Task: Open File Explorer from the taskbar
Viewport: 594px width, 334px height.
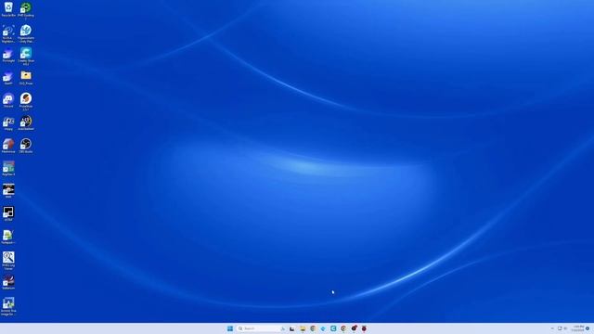Action: point(303,328)
